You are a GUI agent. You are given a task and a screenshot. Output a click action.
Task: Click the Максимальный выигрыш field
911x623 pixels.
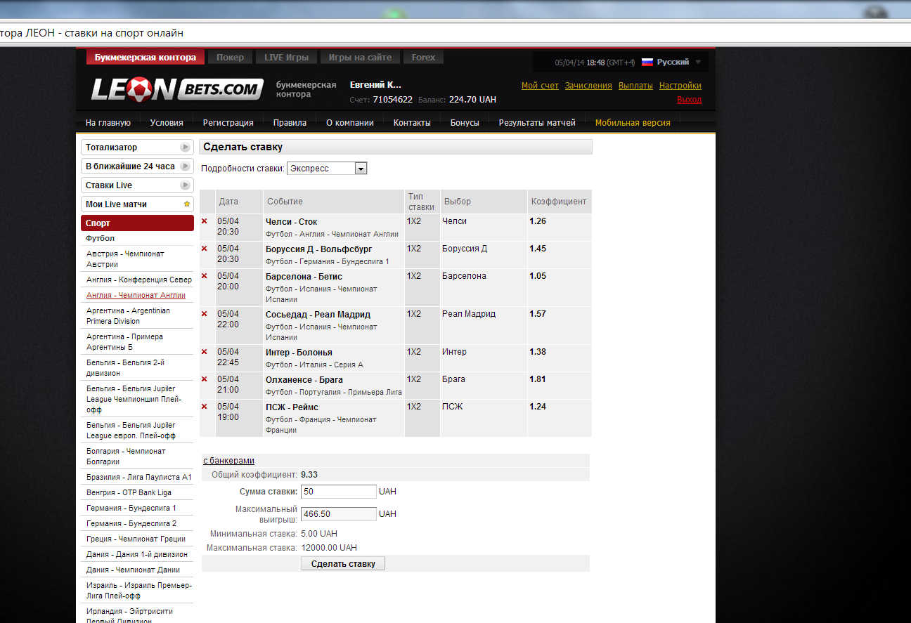pos(339,514)
